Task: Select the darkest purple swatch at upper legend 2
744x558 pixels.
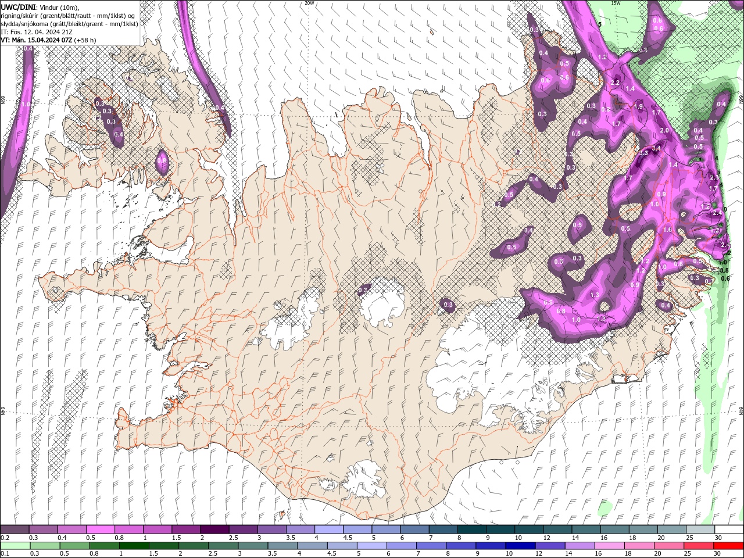Action: tap(214, 530)
